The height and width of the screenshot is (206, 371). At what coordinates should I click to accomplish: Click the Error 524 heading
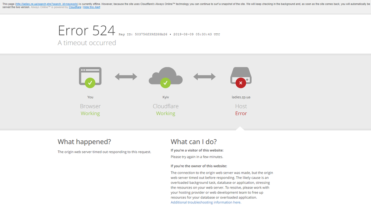pyautogui.click(x=86, y=31)
